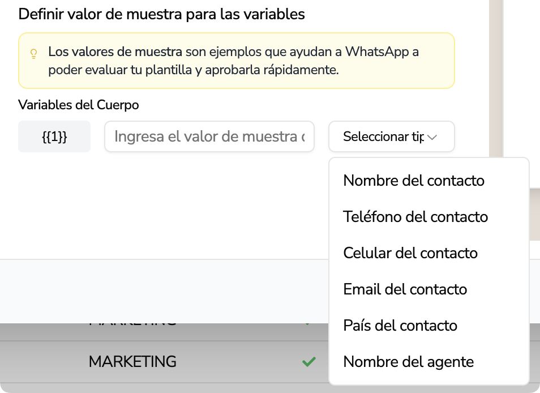
Task: Click the lightbulb tip icon
Action: pyautogui.click(x=33, y=54)
